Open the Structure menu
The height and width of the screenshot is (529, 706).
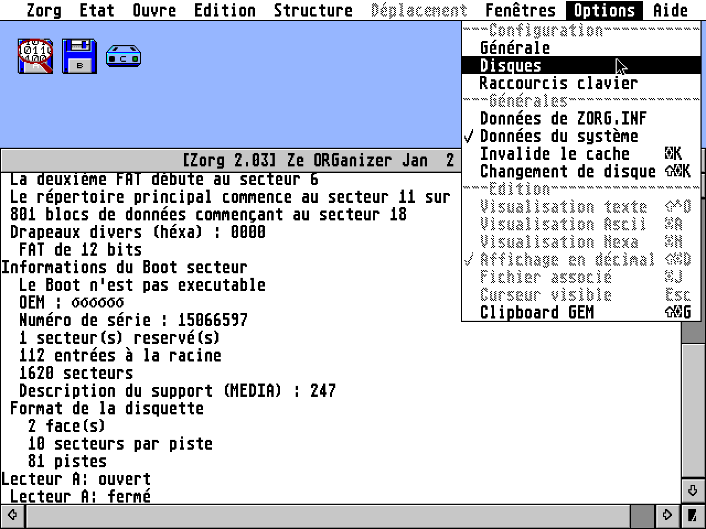(313, 9)
